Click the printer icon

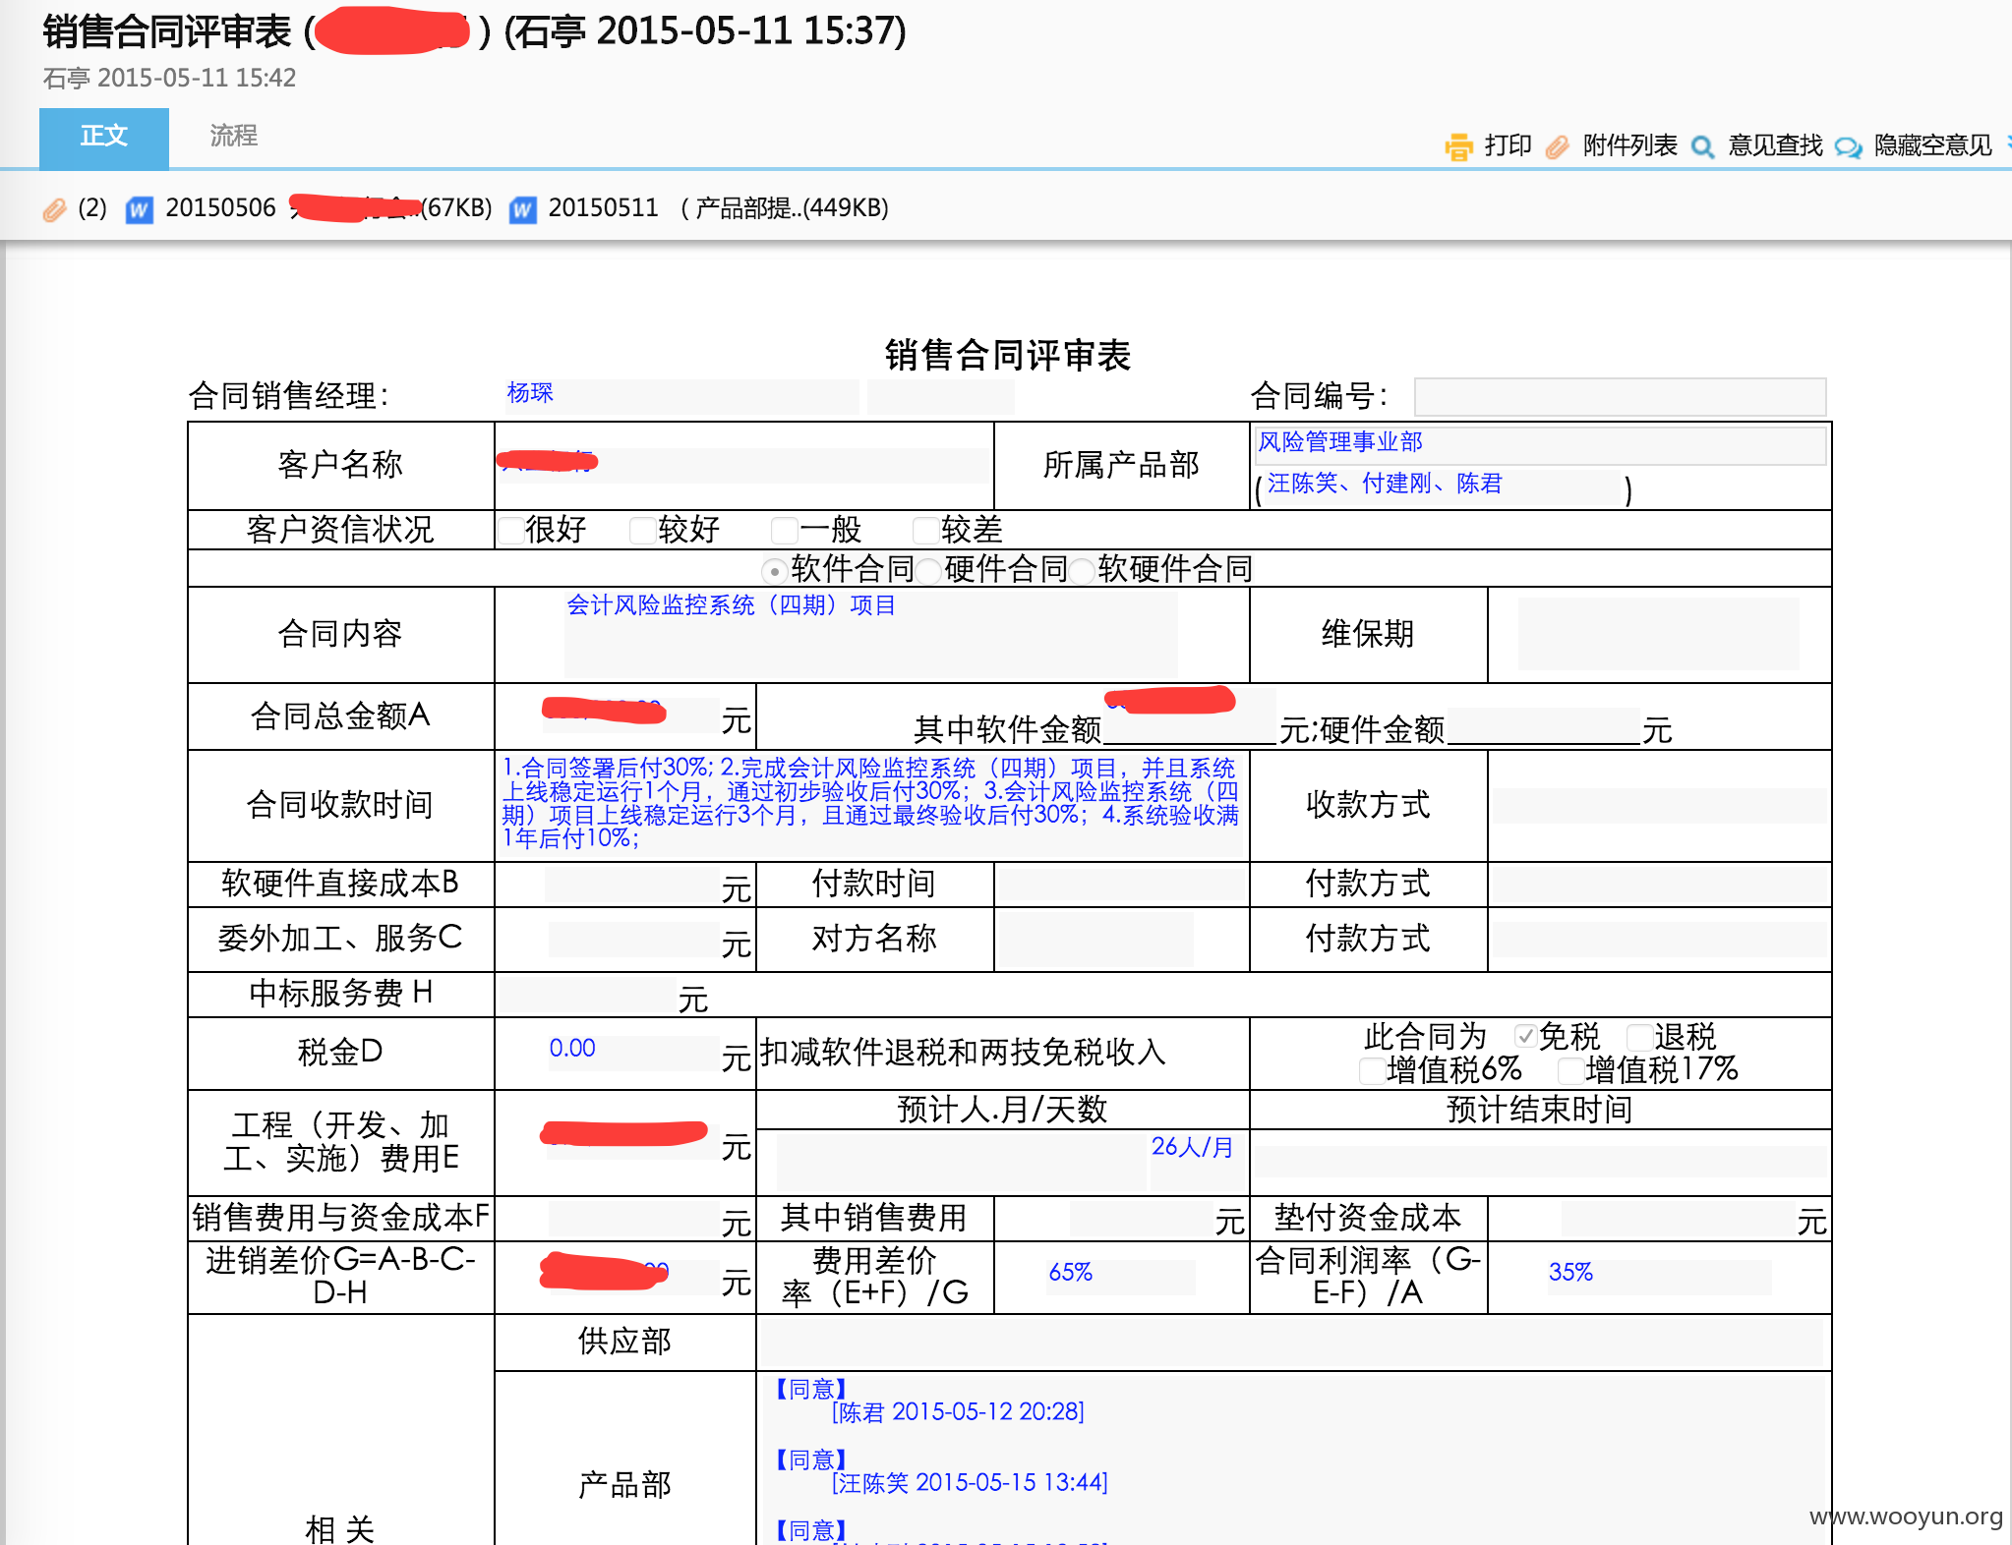pyautogui.click(x=1458, y=146)
